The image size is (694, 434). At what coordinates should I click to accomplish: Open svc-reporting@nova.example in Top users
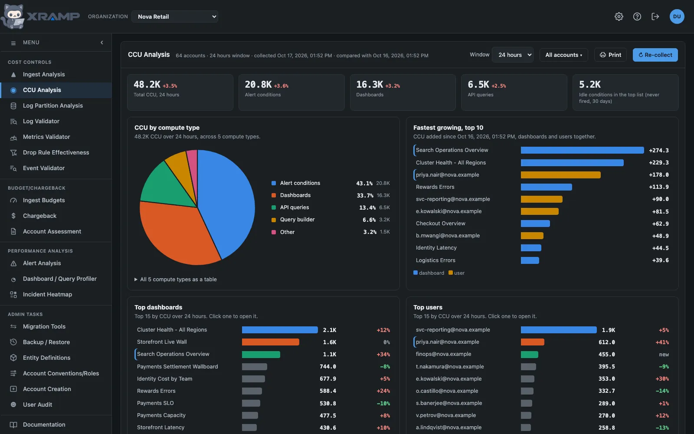(542, 330)
